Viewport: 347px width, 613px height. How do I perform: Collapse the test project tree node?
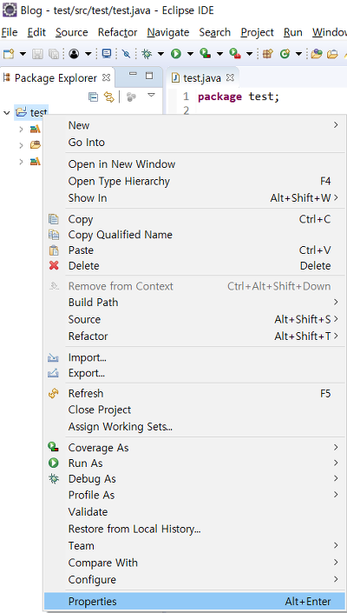7,112
